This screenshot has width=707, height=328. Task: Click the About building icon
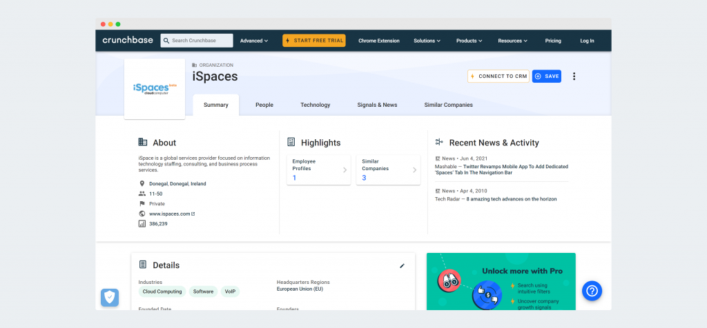(x=142, y=142)
